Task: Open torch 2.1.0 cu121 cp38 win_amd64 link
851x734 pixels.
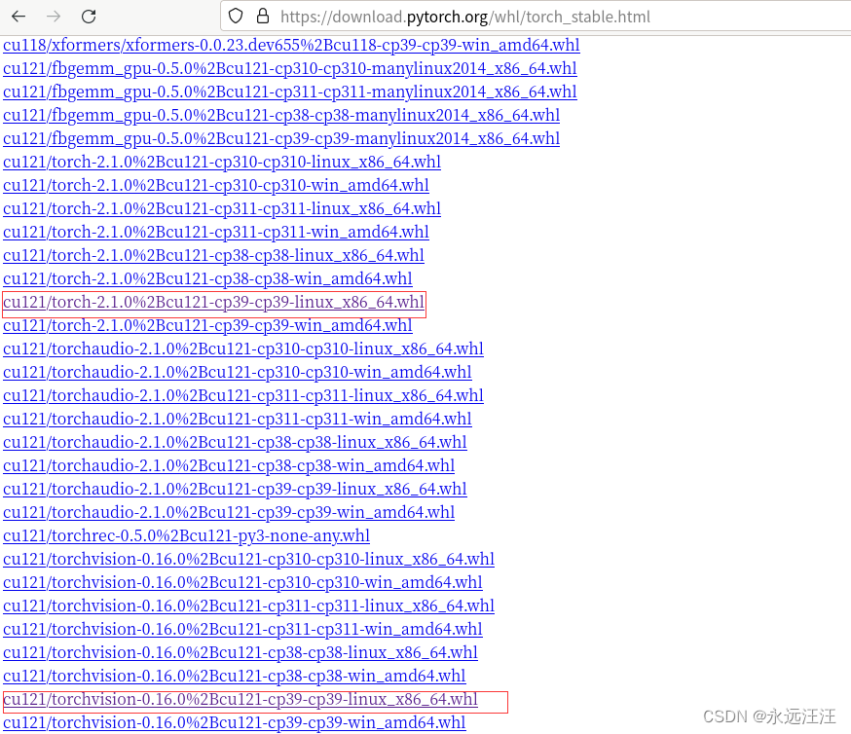Action: pos(207,278)
